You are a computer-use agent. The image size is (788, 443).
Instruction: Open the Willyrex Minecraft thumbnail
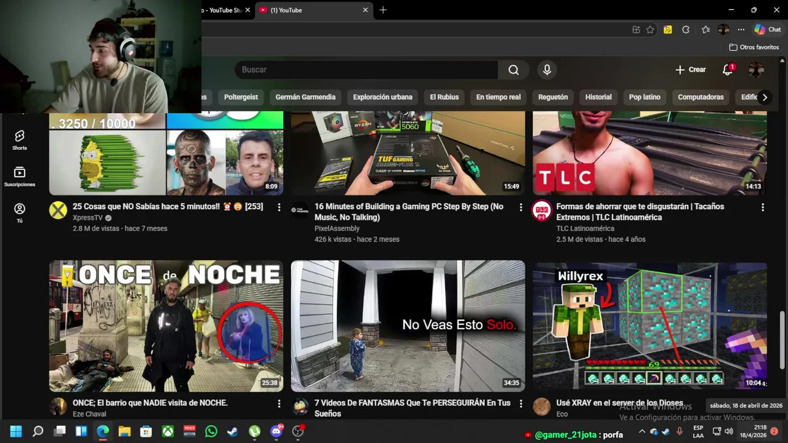pos(650,326)
